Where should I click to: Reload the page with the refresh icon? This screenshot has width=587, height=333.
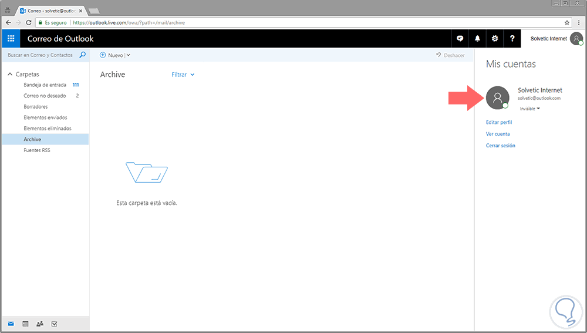pyautogui.click(x=28, y=22)
